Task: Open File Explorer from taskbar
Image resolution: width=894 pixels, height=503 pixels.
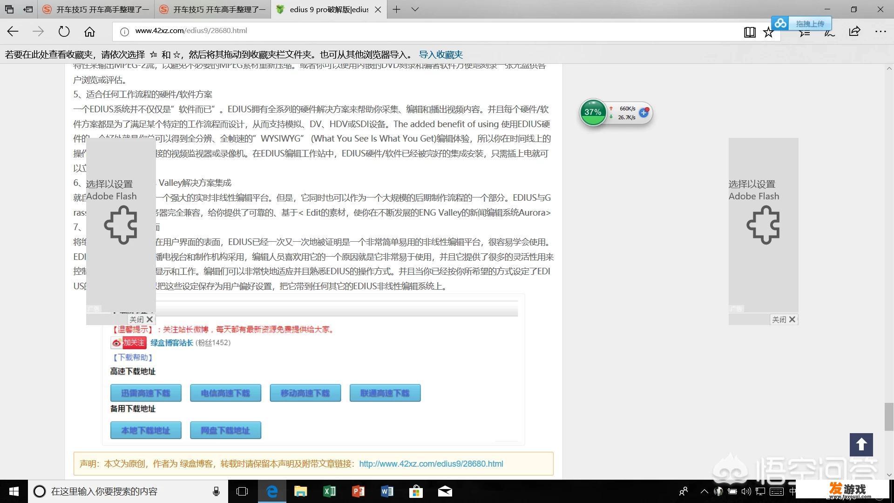Action: coord(301,491)
